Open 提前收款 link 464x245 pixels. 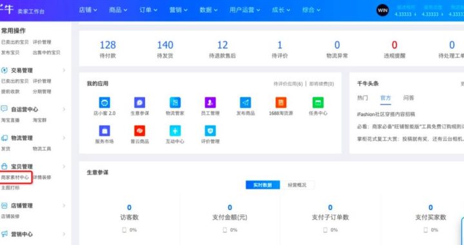pos(10,92)
